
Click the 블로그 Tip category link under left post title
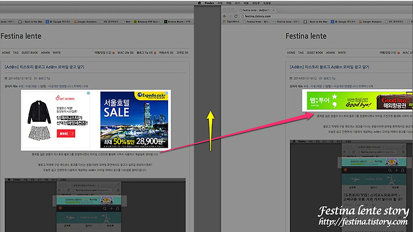pyautogui.click(x=44, y=78)
